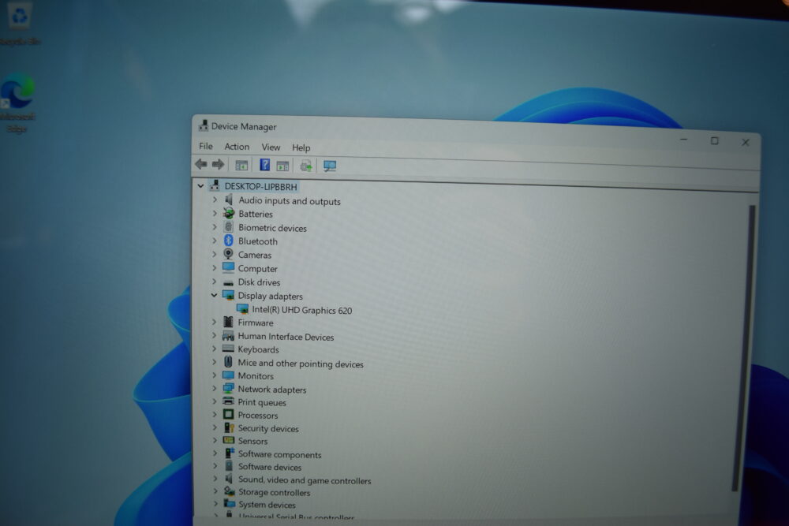The height and width of the screenshot is (526, 789).
Task: Click the chip icon next to Firmware
Action: (228, 322)
